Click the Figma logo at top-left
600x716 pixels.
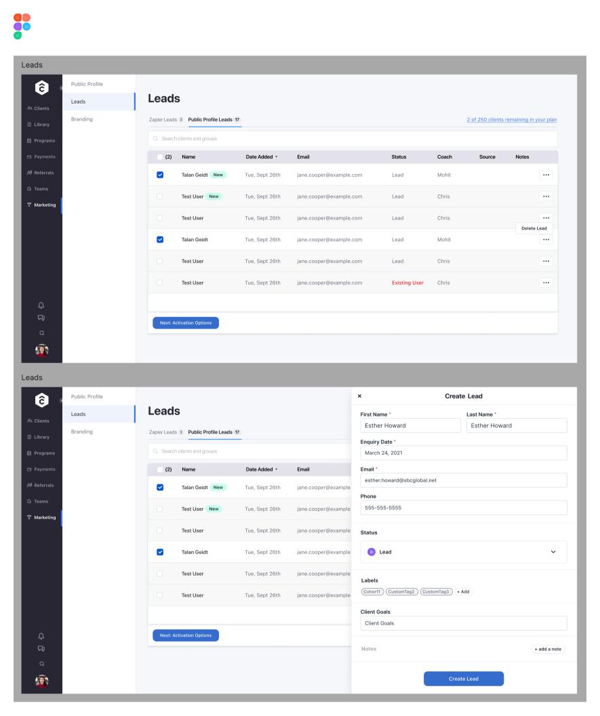(x=22, y=26)
